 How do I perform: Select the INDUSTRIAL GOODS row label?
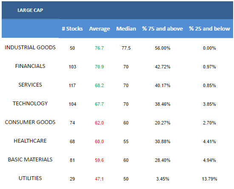(x=30, y=48)
